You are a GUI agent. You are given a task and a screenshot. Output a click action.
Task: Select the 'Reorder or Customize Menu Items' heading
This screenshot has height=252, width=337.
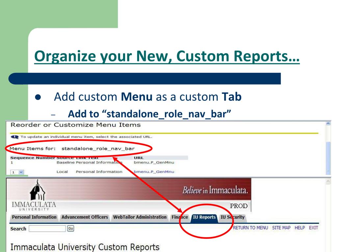click(75, 125)
